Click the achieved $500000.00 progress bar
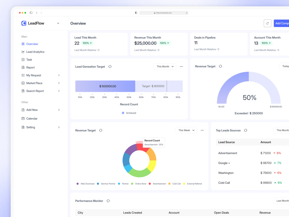Viewport: 289px width, 217px height. pyautogui.click(x=105, y=86)
